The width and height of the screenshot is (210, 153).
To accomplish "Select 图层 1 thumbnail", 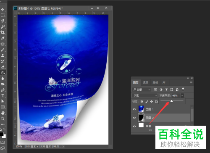I will point(141,109).
